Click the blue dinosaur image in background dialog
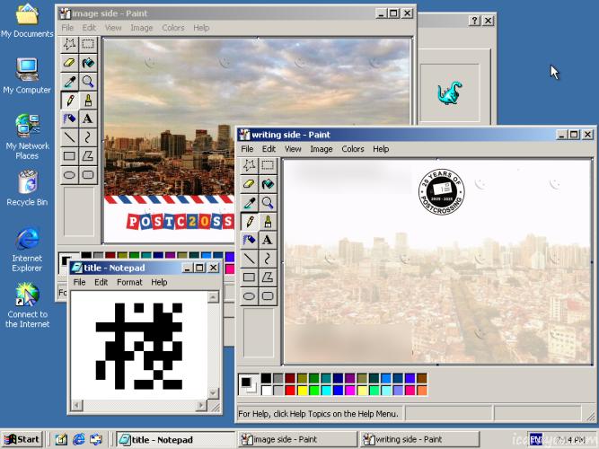599x449 pixels. click(450, 92)
